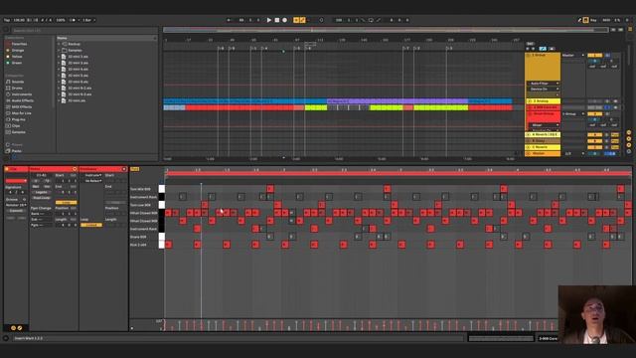Viewport: 636px width, 358px height.
Task: Toggle the metronome button
Action: tap(73, 20)
